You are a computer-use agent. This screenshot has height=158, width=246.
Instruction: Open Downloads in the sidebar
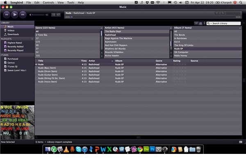(x=17, y=34)
